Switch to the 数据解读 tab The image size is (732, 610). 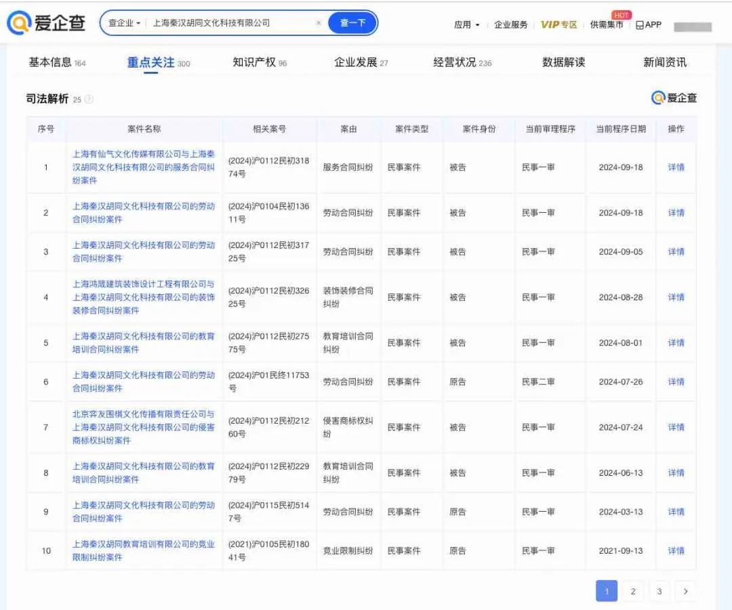pos(563,62)
